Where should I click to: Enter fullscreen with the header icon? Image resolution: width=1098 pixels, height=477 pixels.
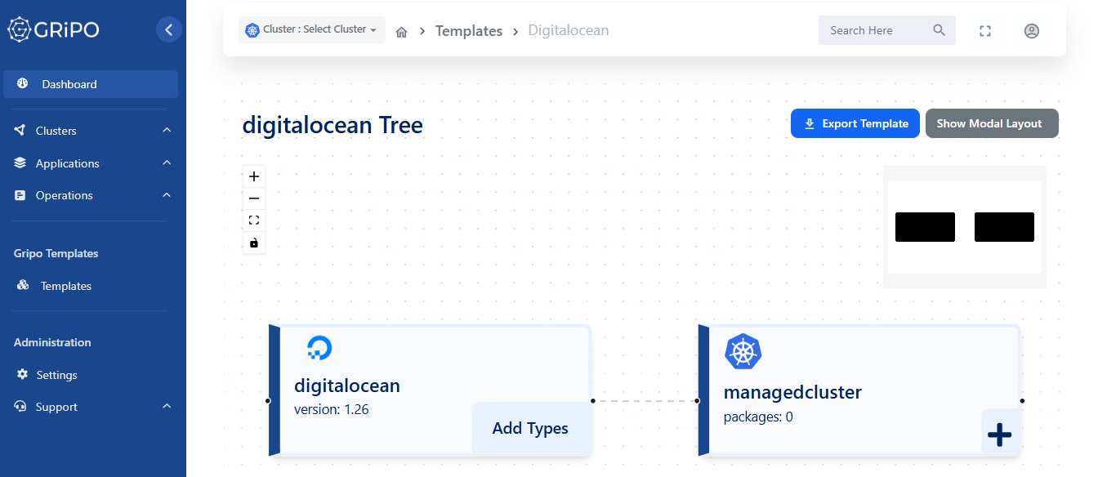[x=985, y=31]
